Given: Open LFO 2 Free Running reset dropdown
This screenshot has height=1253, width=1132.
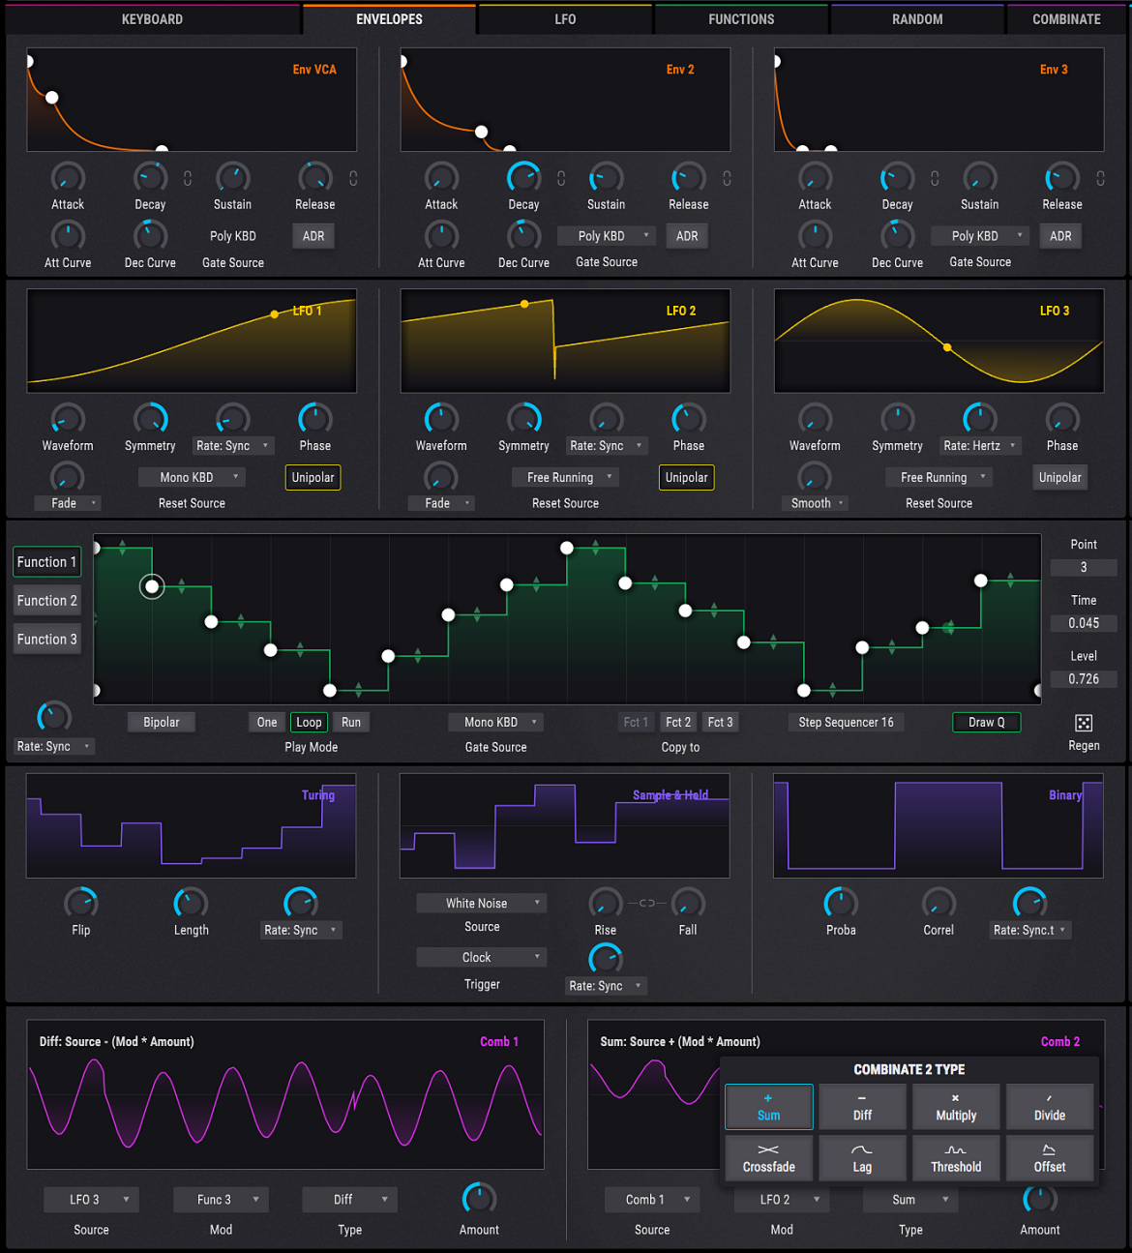Looking at the screenshot, I should 565,477.
